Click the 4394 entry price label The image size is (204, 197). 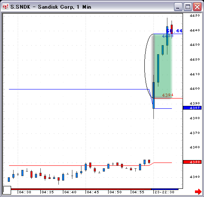(168, 95)
